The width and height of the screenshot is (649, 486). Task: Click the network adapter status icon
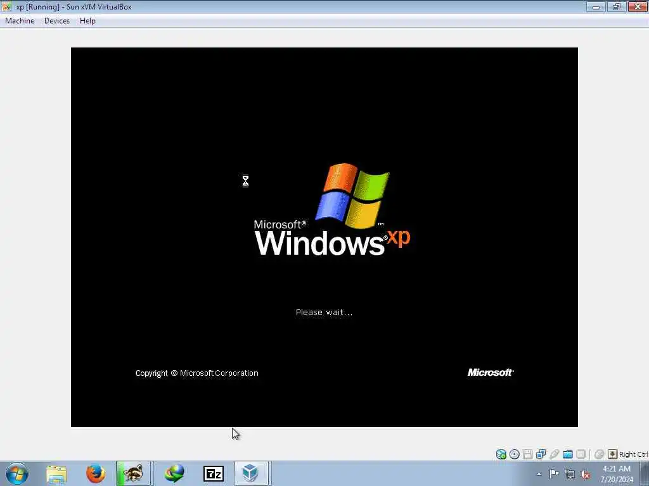pos(541,454)
